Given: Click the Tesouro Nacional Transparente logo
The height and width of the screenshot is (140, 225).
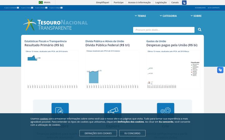Looking at the screenshot, I should tap(56, 25).
